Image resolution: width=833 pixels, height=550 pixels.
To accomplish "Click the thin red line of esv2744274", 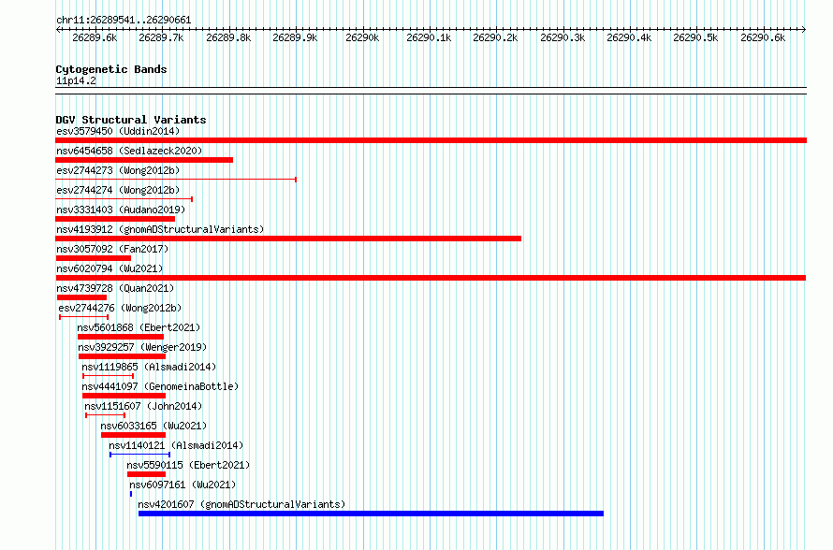I will pos(124,199).
